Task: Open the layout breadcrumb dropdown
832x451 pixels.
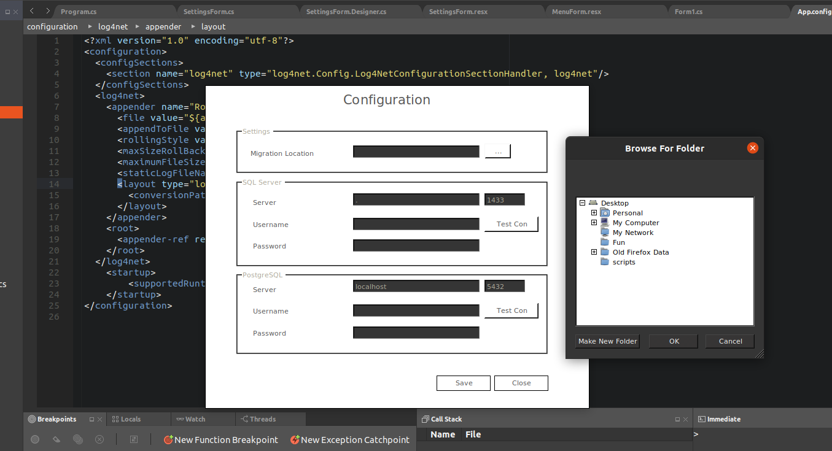Action: point(213,26)
